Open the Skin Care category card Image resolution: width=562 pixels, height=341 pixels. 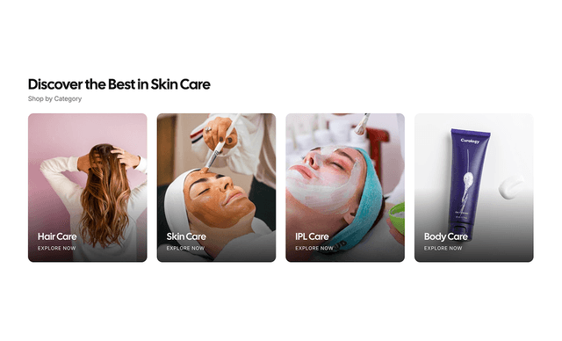pyautogui.click(x=216, y=187)
